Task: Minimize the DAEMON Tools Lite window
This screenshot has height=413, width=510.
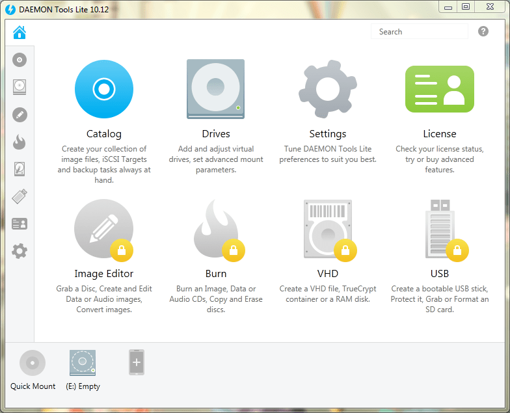Action: point(448,7)
